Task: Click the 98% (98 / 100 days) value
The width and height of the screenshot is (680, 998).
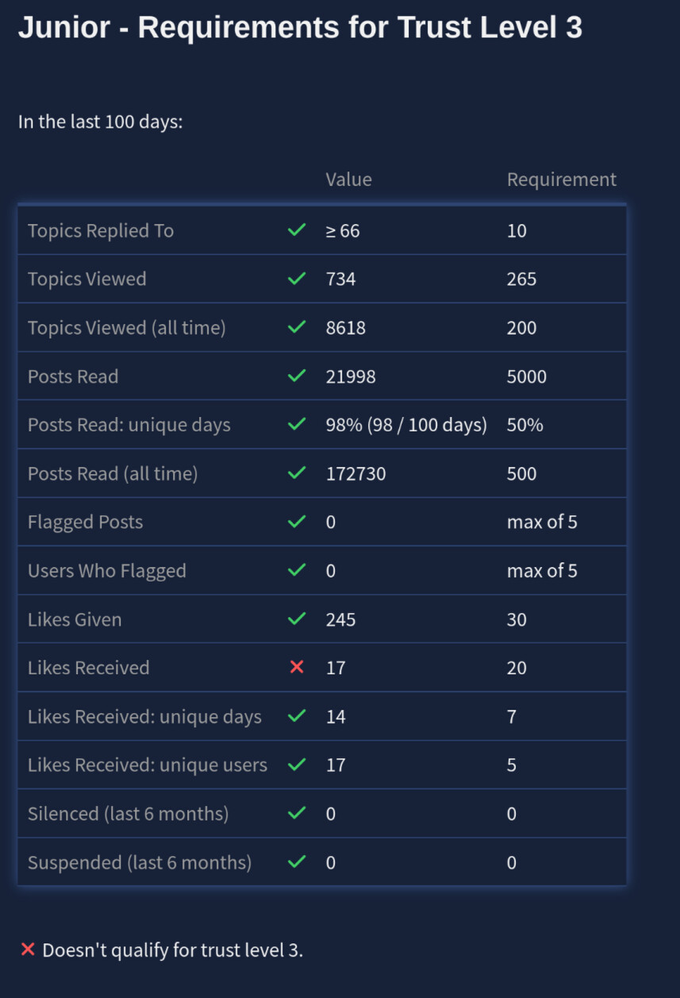Action: click(406, 425)
